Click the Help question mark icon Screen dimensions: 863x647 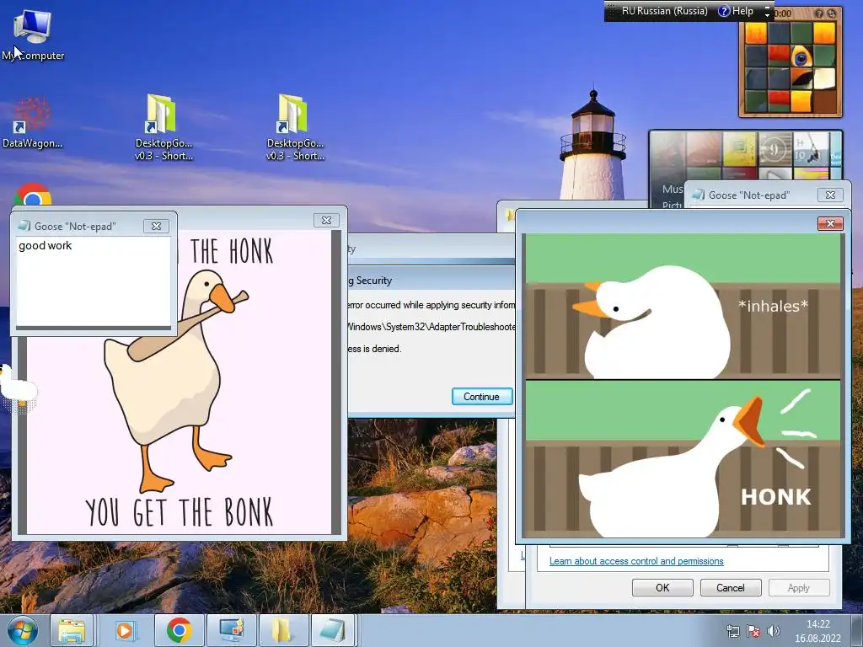pos(724,11)
